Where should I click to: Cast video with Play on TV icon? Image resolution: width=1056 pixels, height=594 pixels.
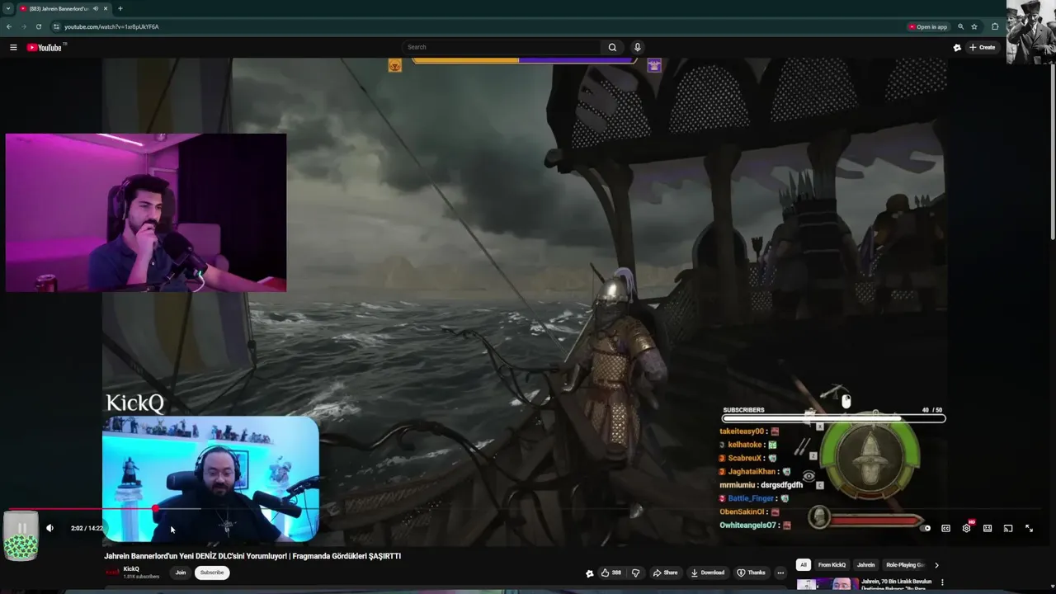click(1008, 528)
